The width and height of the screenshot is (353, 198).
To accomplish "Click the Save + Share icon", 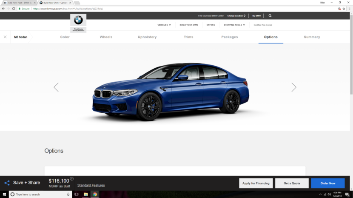I will pyautogui.click(x=7, y=183).
